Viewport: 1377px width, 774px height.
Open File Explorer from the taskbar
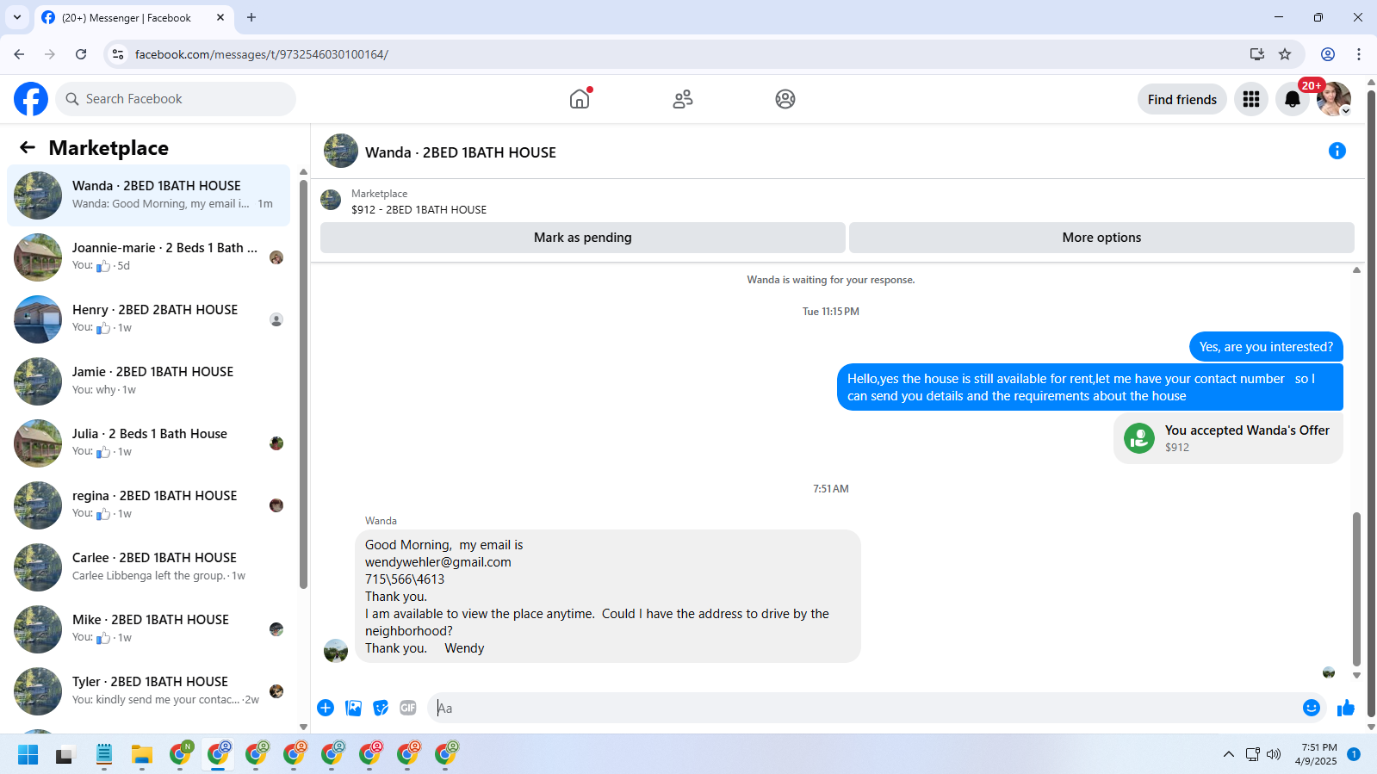(x=142, y=755)
